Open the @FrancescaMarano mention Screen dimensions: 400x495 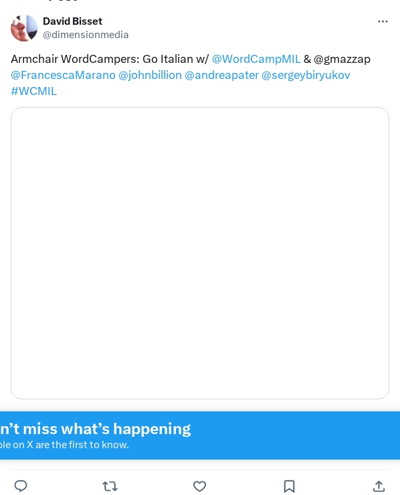(63, 75)
